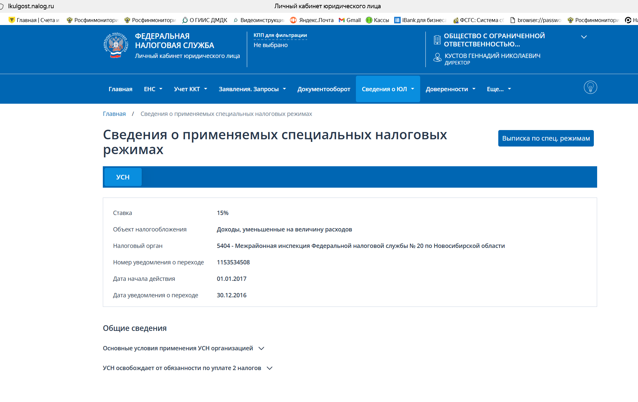Click the КПП для фильтрации selector
Screen dimensions: 638x402
click(x=280, y=35)
